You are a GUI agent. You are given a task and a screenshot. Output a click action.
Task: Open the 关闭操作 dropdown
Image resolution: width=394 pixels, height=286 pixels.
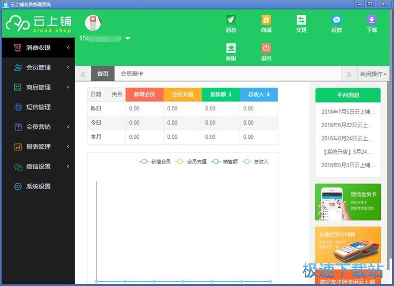point(373,74)
